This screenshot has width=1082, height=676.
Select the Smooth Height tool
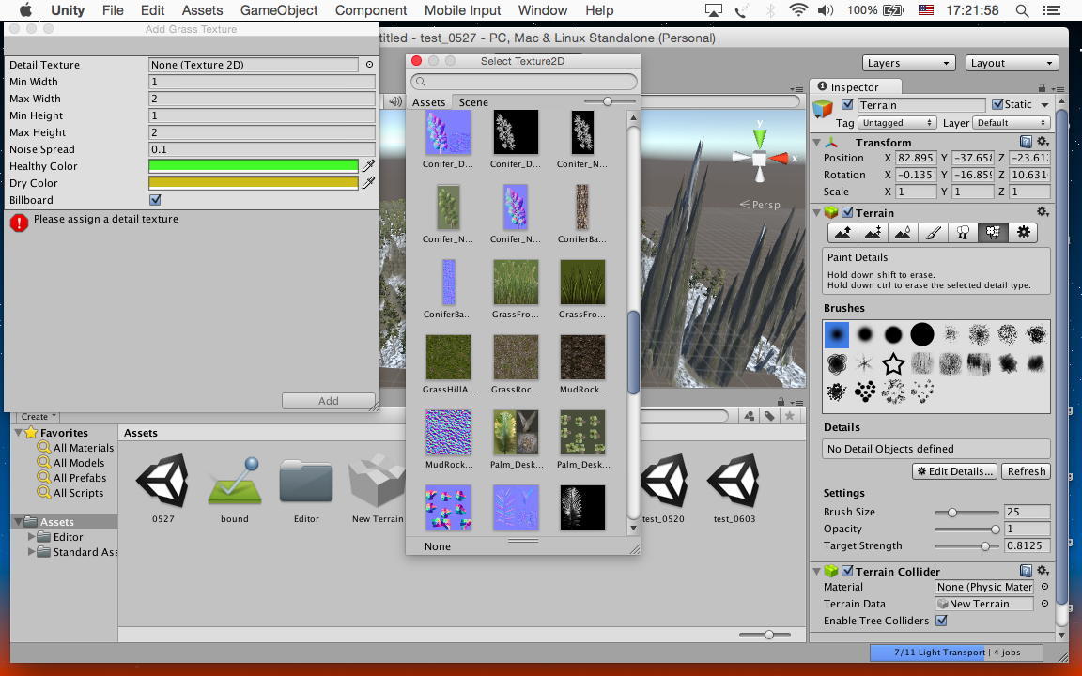coord(903,233)
